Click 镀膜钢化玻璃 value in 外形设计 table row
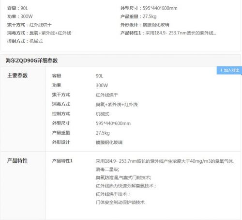 tap(109, 142)
